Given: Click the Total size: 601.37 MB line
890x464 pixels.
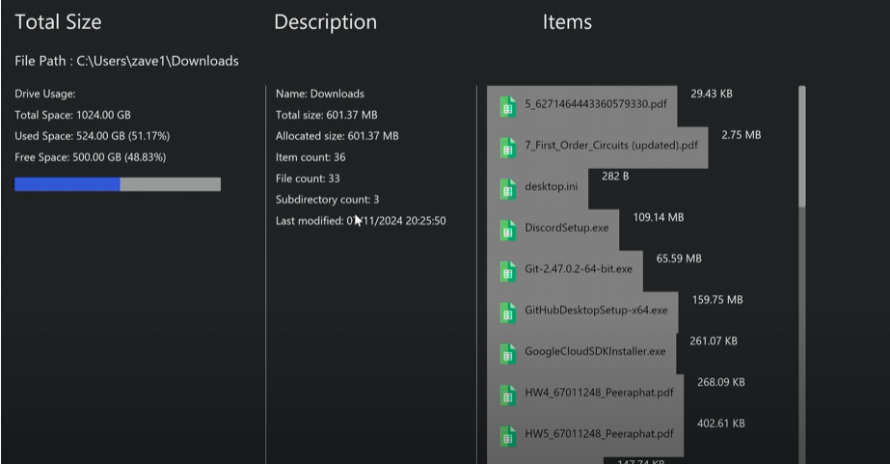Looking at the screenshot, I should pos(326,115).
